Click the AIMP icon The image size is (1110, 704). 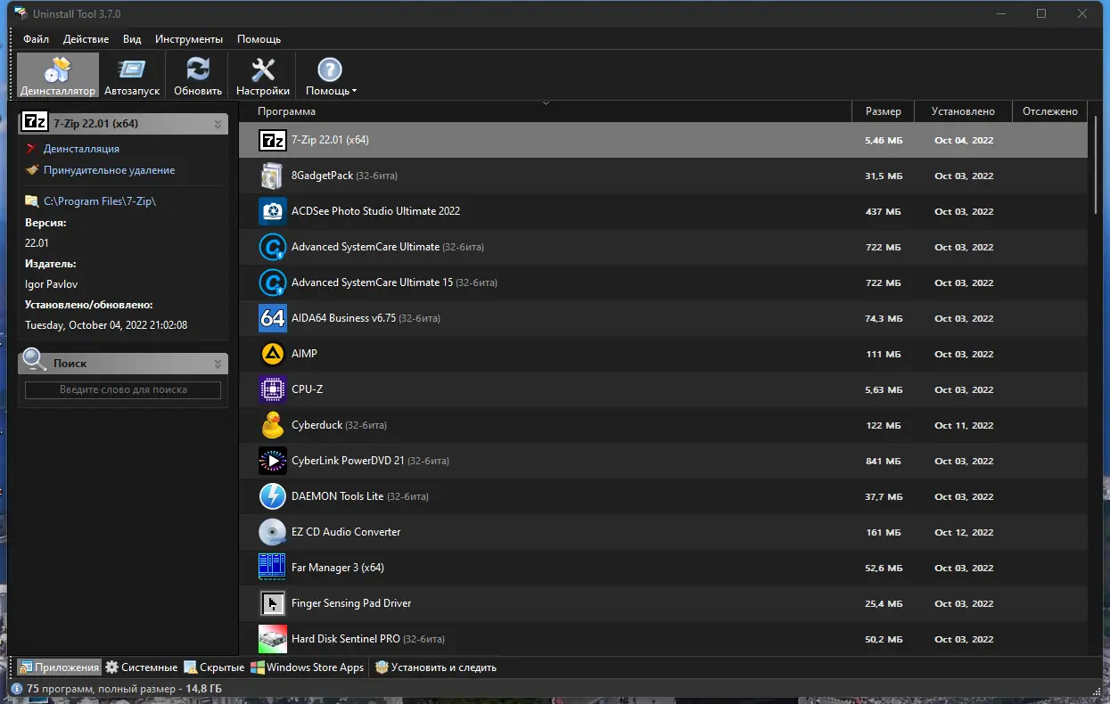pos(272,354)
